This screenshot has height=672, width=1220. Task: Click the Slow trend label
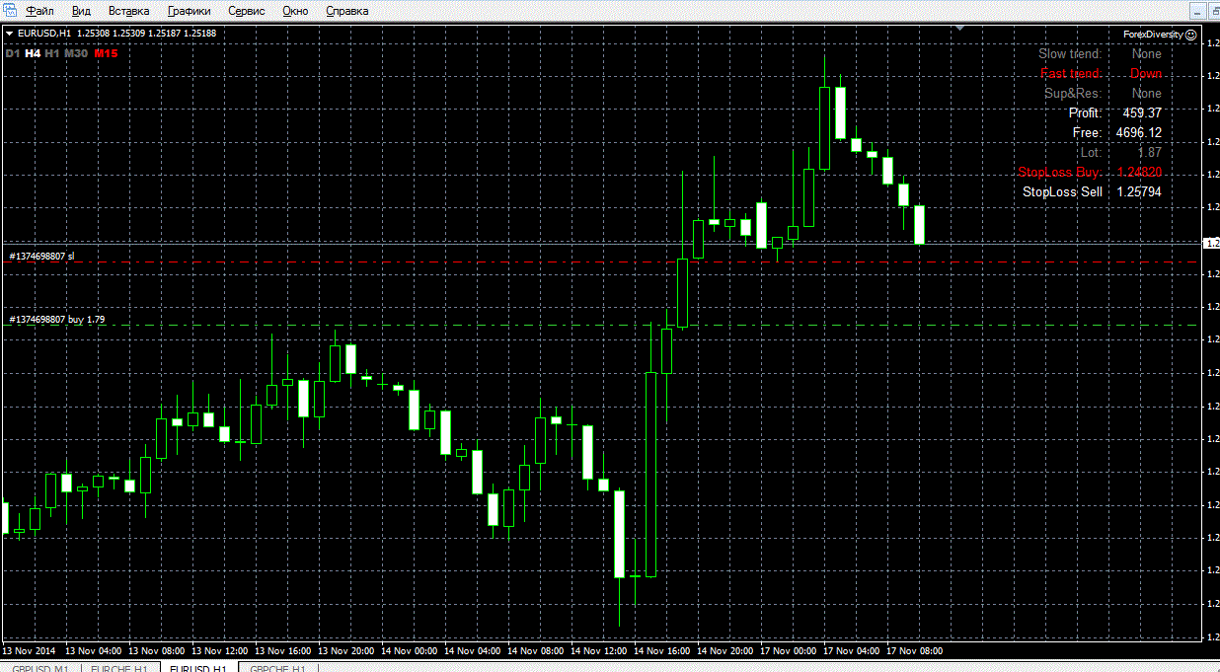(x=1070, y=54)
